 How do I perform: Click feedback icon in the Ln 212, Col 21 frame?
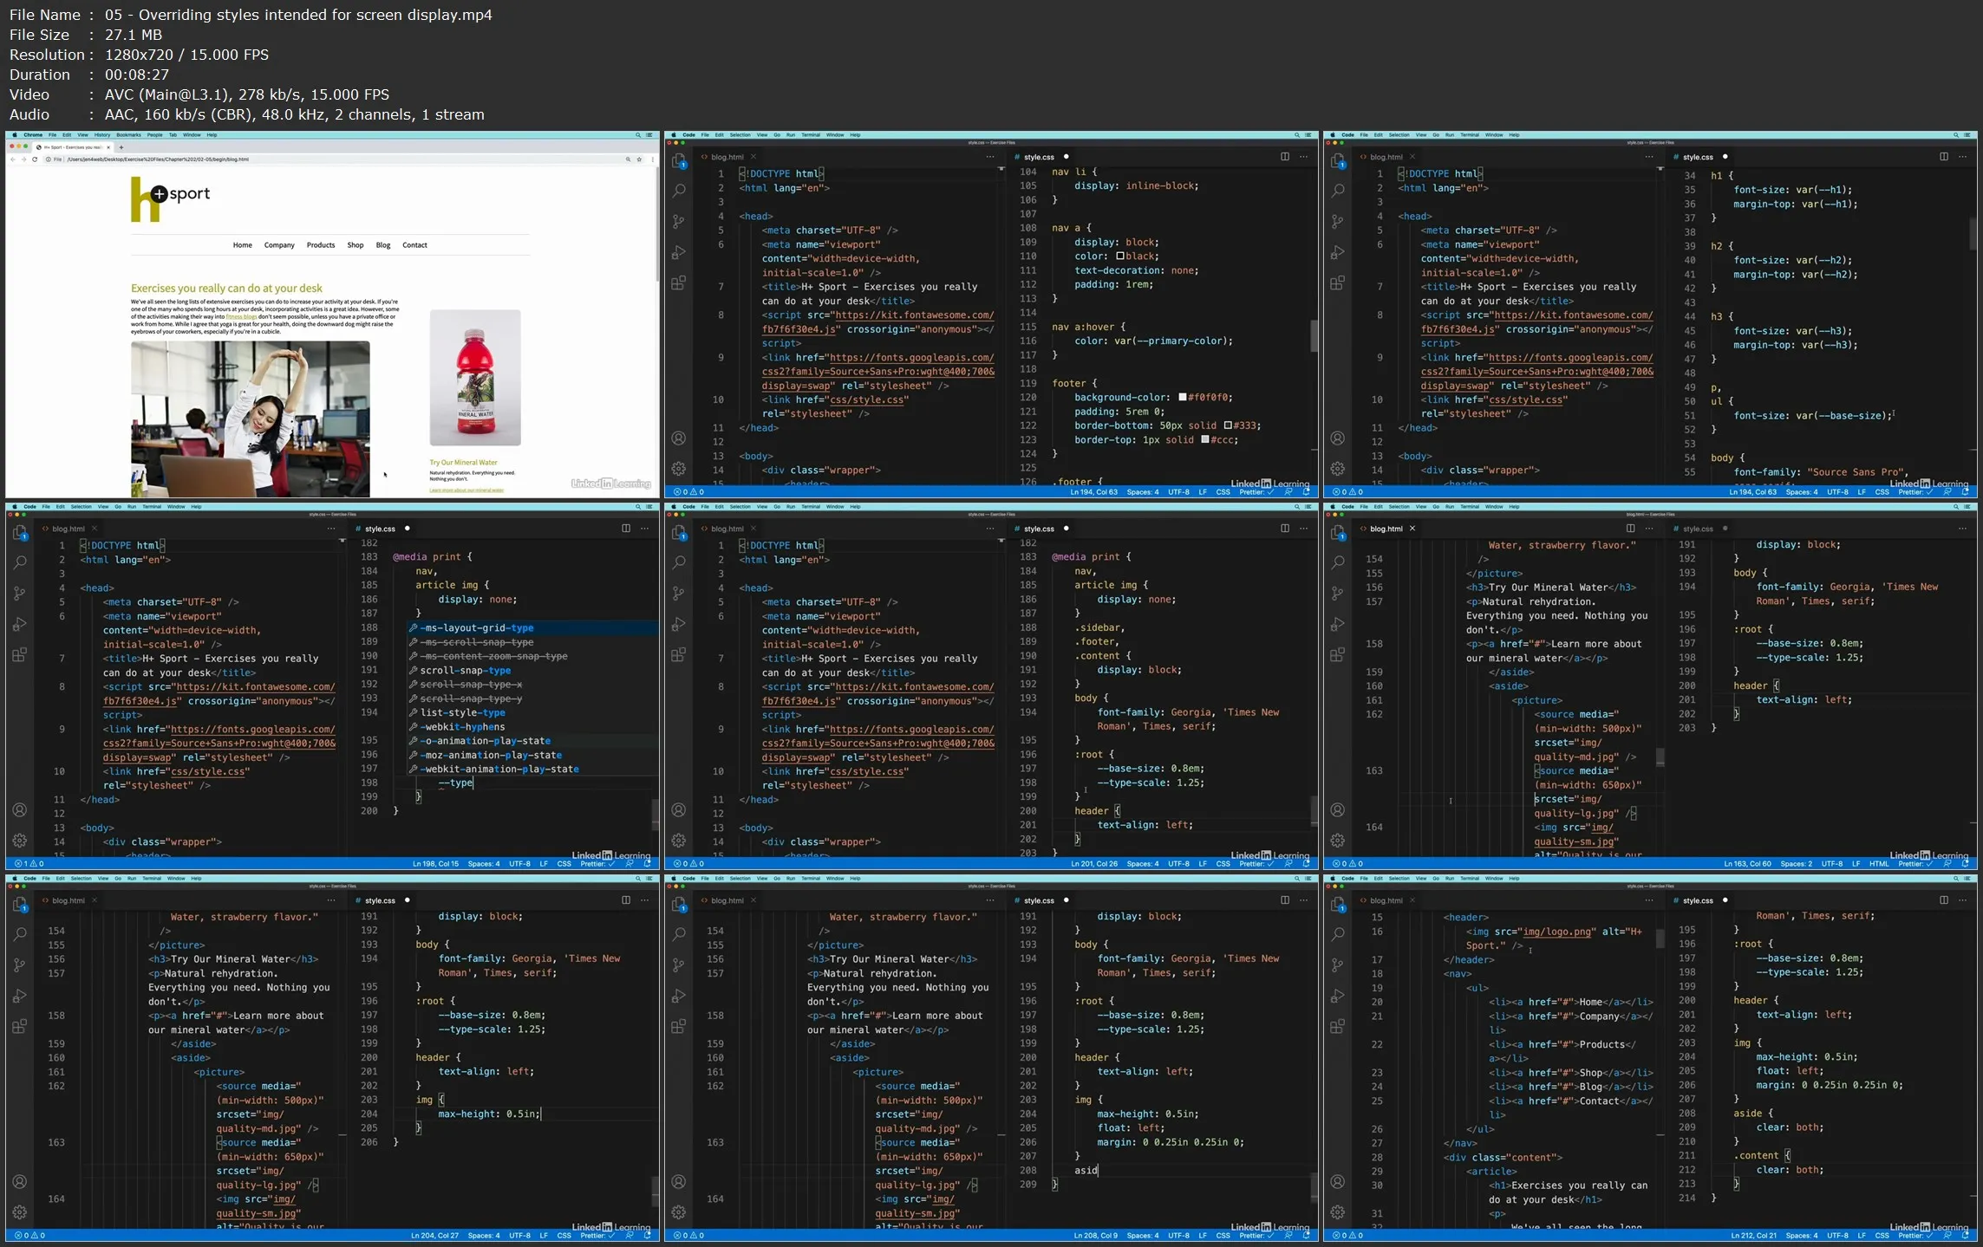coord(1947,1236)
